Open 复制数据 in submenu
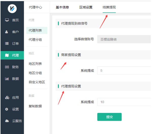This screenshot has height=134, width=153. (35, 106)
